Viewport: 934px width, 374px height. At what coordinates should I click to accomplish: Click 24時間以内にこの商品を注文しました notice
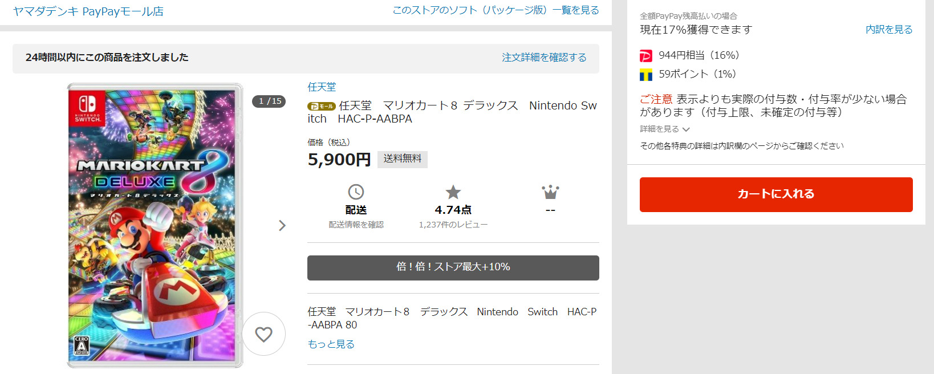tap(107, 58)
